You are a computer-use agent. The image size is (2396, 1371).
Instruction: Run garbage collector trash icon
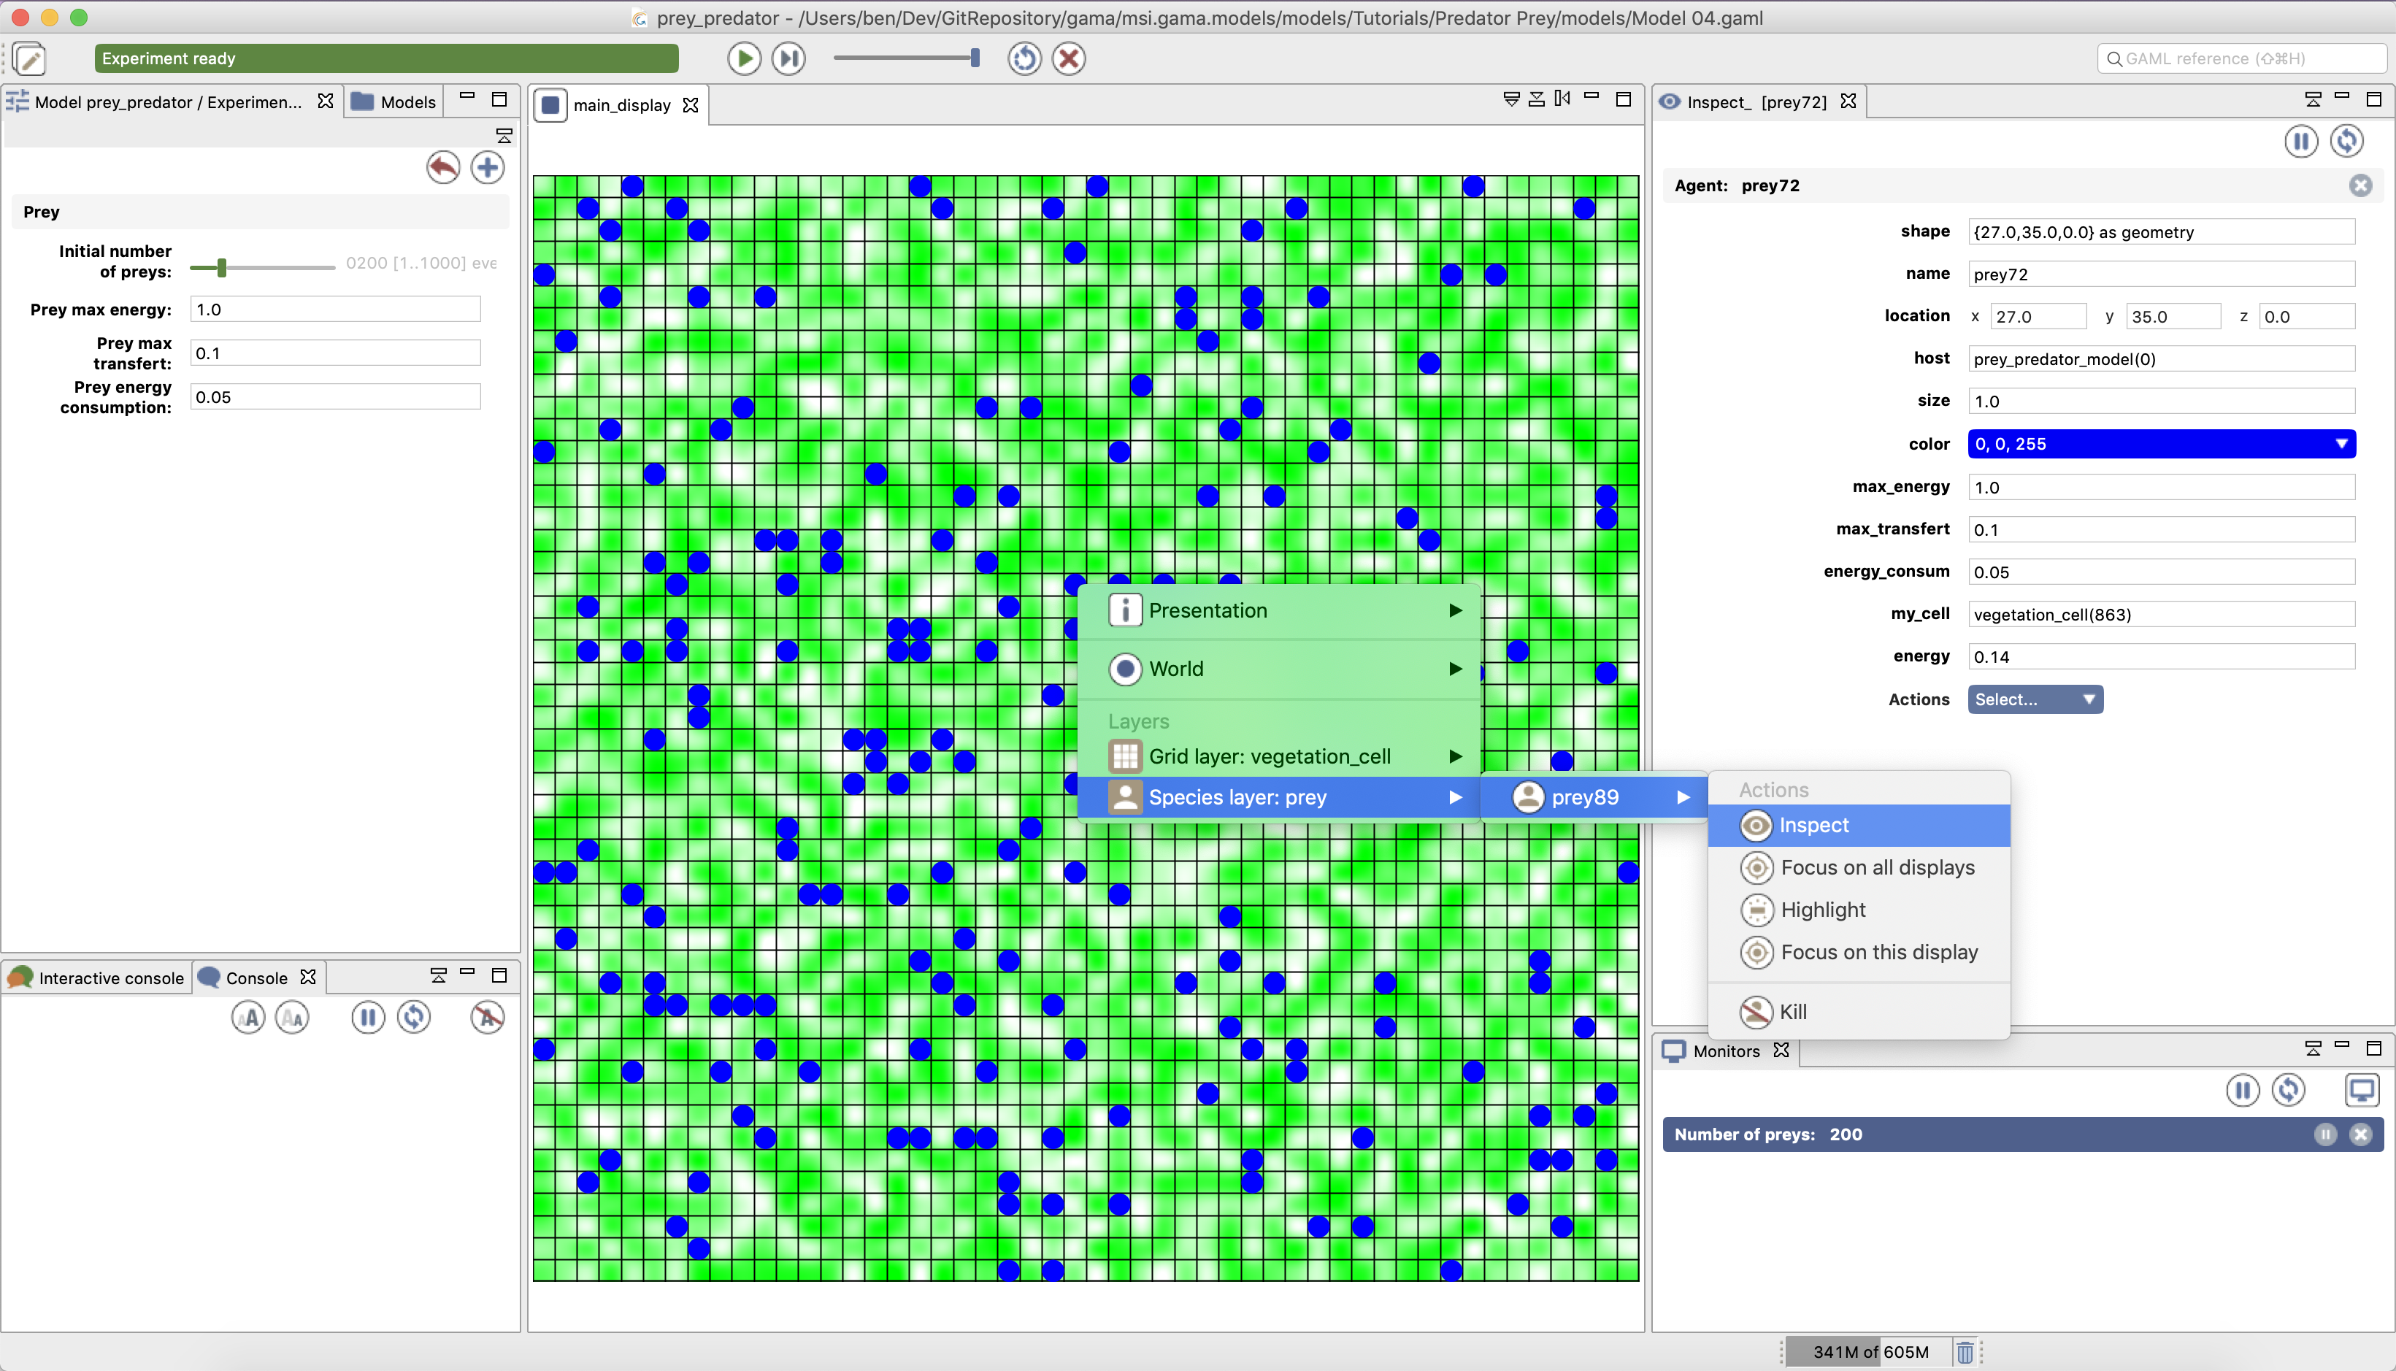(x=1965, y=1352)
